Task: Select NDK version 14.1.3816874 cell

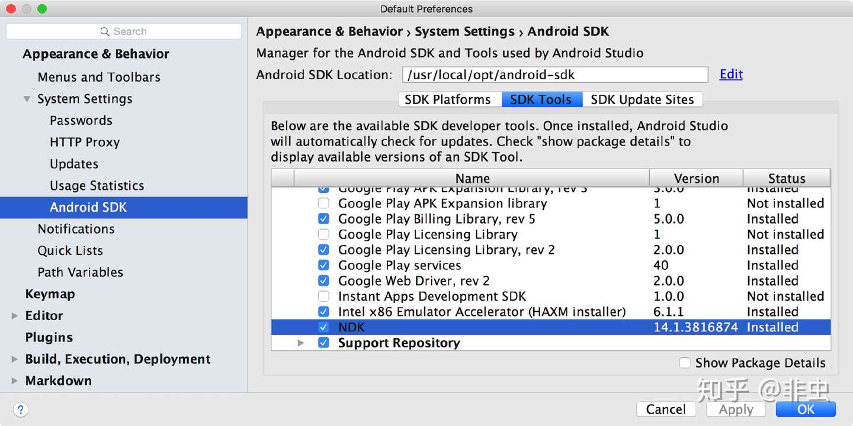Action: coord(696,327)
